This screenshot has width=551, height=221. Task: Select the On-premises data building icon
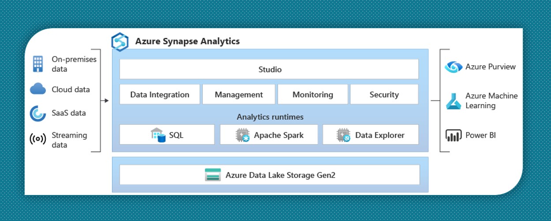(38, 64)
